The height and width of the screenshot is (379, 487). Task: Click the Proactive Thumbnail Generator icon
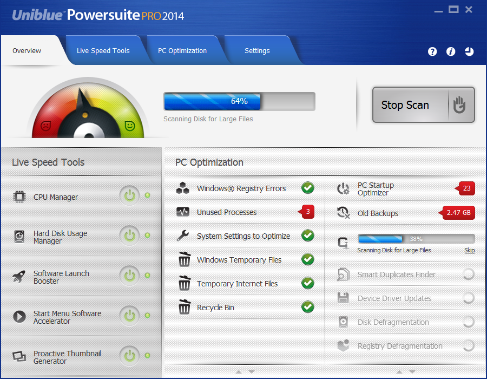[x=19, y=356]
